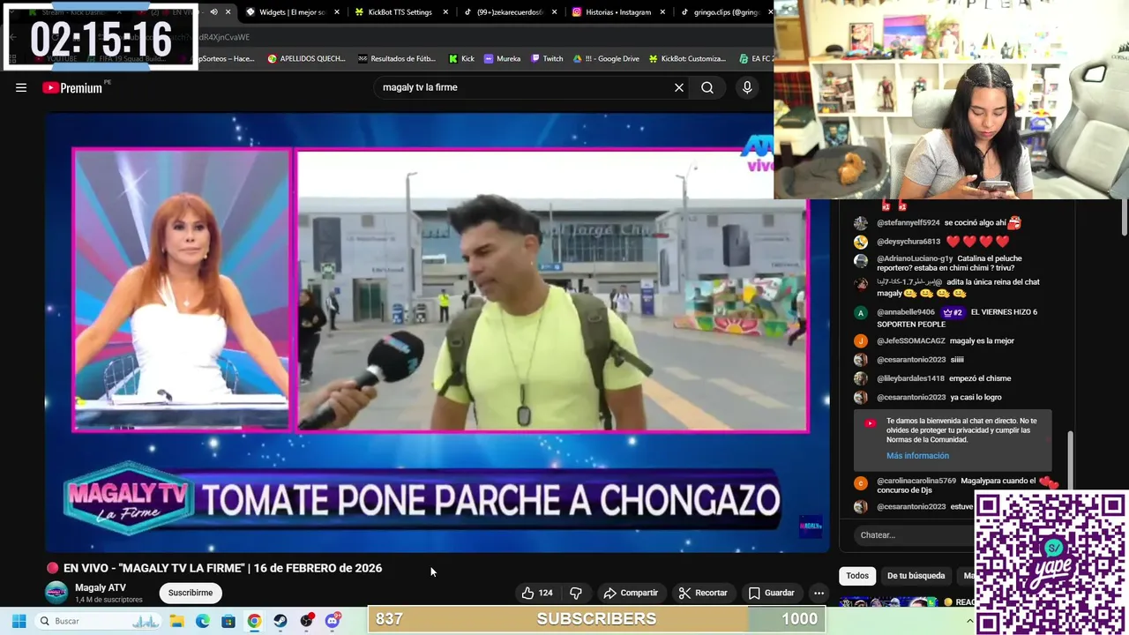The image size is (1129, 635).
Task: Open the Twitch bookmark
Action: [547, 59]
